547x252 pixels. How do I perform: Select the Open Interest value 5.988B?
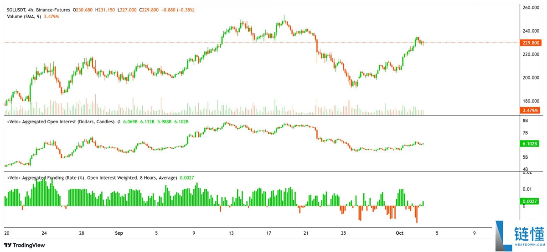click(165, 122)
